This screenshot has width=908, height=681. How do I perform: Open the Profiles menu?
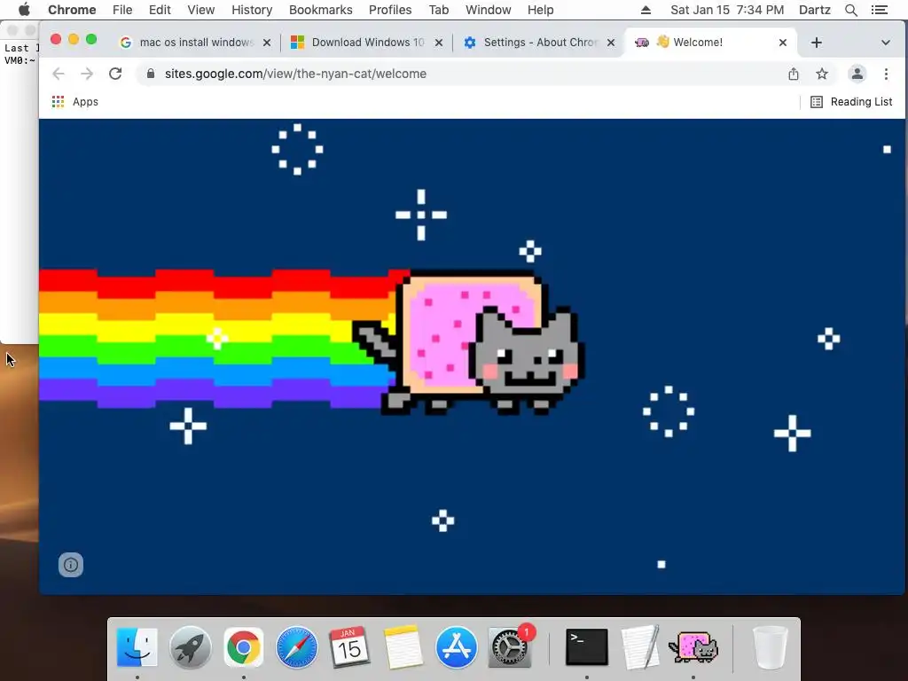point(390,10)
